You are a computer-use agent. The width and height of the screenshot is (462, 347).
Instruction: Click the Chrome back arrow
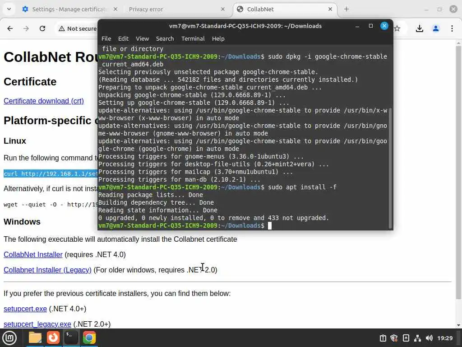pos(10,28)
